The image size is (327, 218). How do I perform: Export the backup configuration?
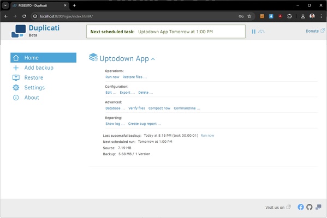click(127, 93)
